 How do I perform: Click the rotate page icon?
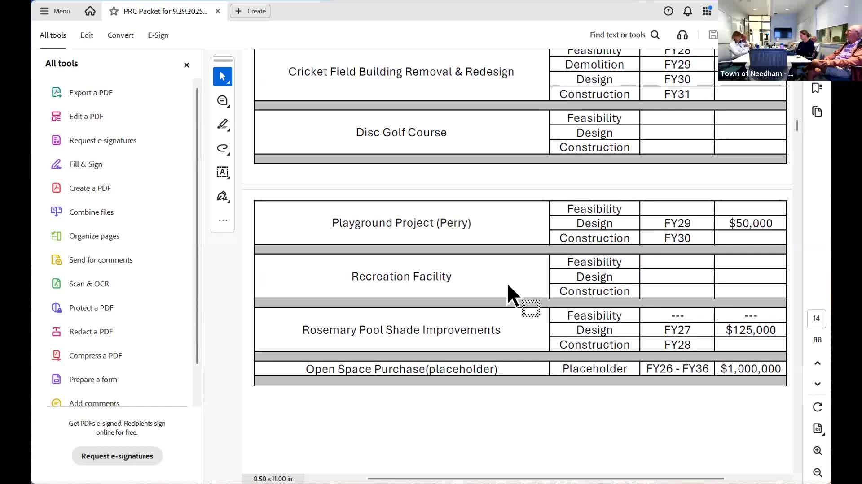817,407
